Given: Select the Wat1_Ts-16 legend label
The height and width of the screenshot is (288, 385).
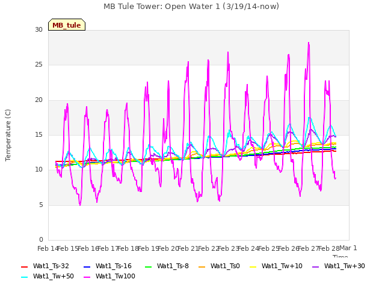Looking at the screenshot, I should coord(114,266).
